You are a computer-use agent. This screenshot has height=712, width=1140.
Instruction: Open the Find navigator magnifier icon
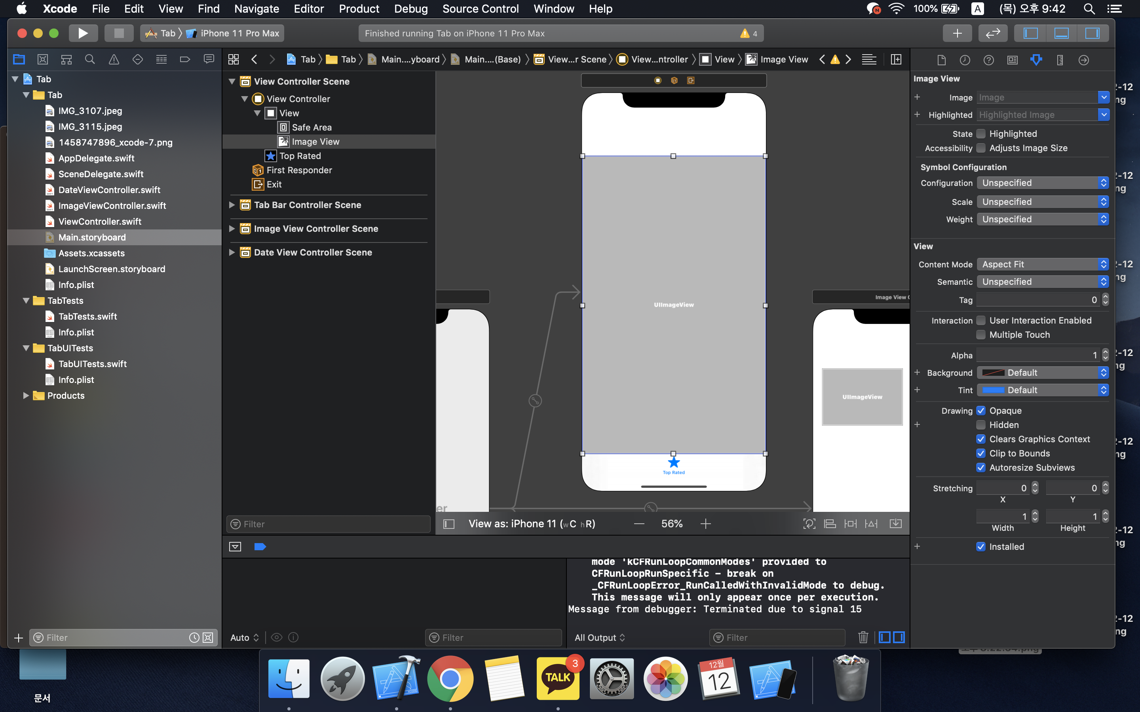coord(89,59)
